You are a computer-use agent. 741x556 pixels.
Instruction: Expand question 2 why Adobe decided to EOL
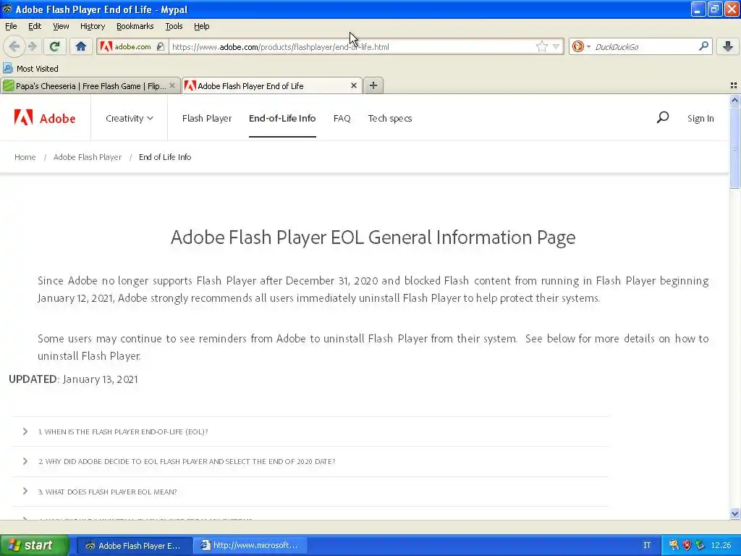[310, 461]
